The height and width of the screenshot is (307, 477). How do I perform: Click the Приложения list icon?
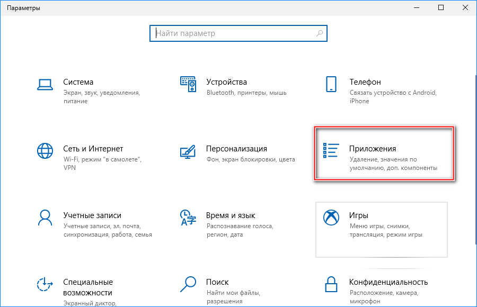[x=331, y=150]
